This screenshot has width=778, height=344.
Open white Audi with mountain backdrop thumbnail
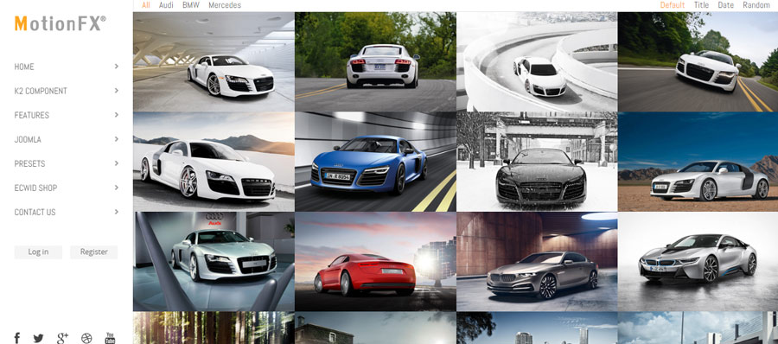coord(214,162)
